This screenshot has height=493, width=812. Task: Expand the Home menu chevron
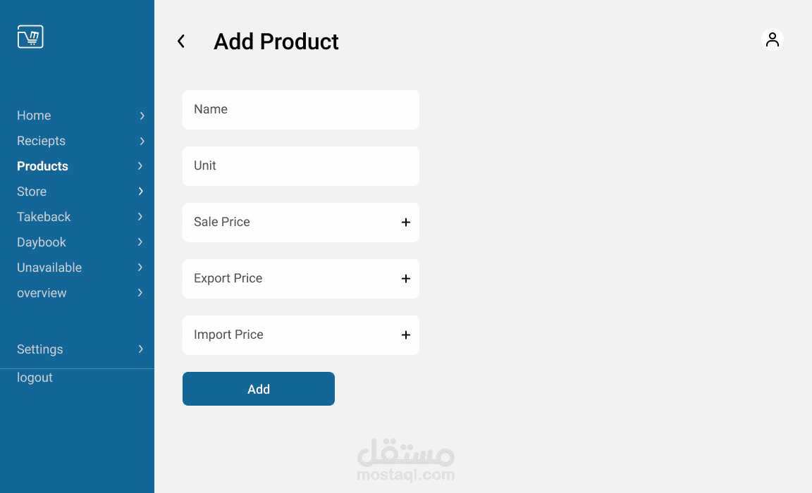(142, 116)
